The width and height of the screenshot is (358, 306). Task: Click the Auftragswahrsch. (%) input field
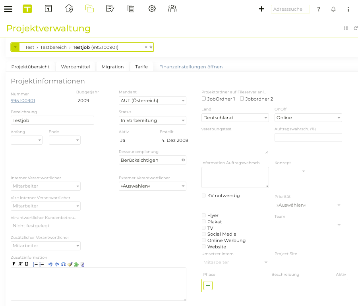(x=308, y=138)
